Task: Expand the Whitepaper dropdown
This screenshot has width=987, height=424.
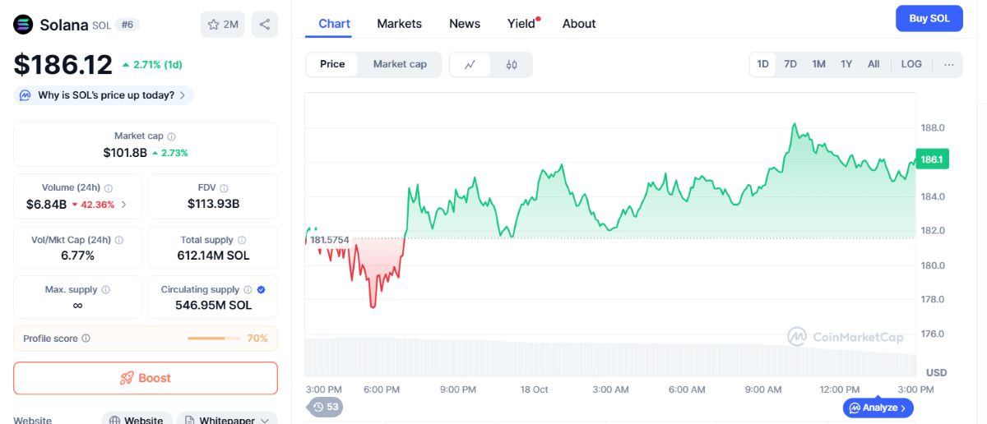Action: (x=227, y=420)
